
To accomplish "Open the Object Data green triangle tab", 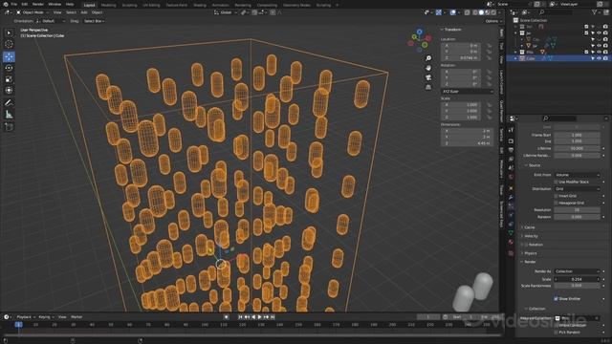I will (511, 233).
